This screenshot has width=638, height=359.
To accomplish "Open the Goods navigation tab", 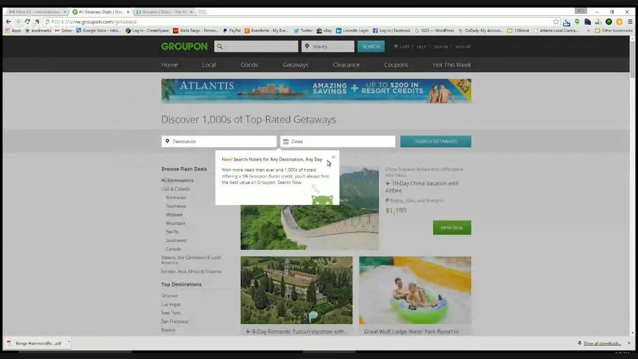I will [249, 65].
